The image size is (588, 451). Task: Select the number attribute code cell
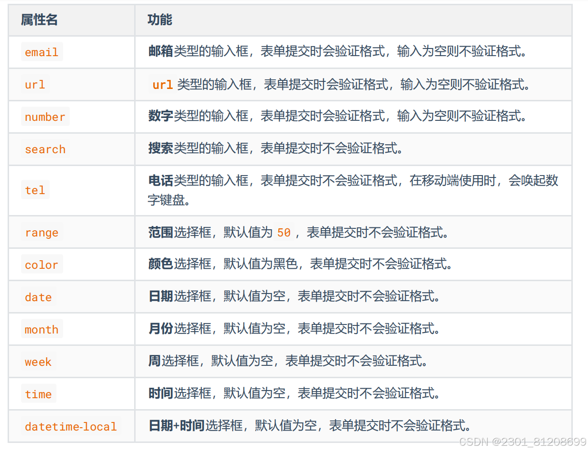[45, 117]
